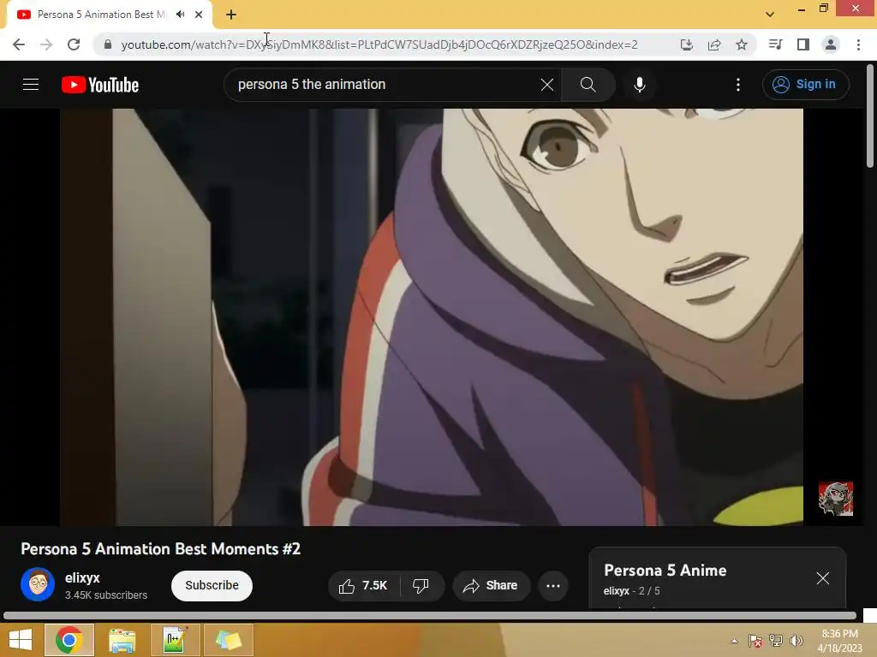Like the video showing 7.5K likes
877x657 pixels.
pyautogui.click(x=363, y=585)
